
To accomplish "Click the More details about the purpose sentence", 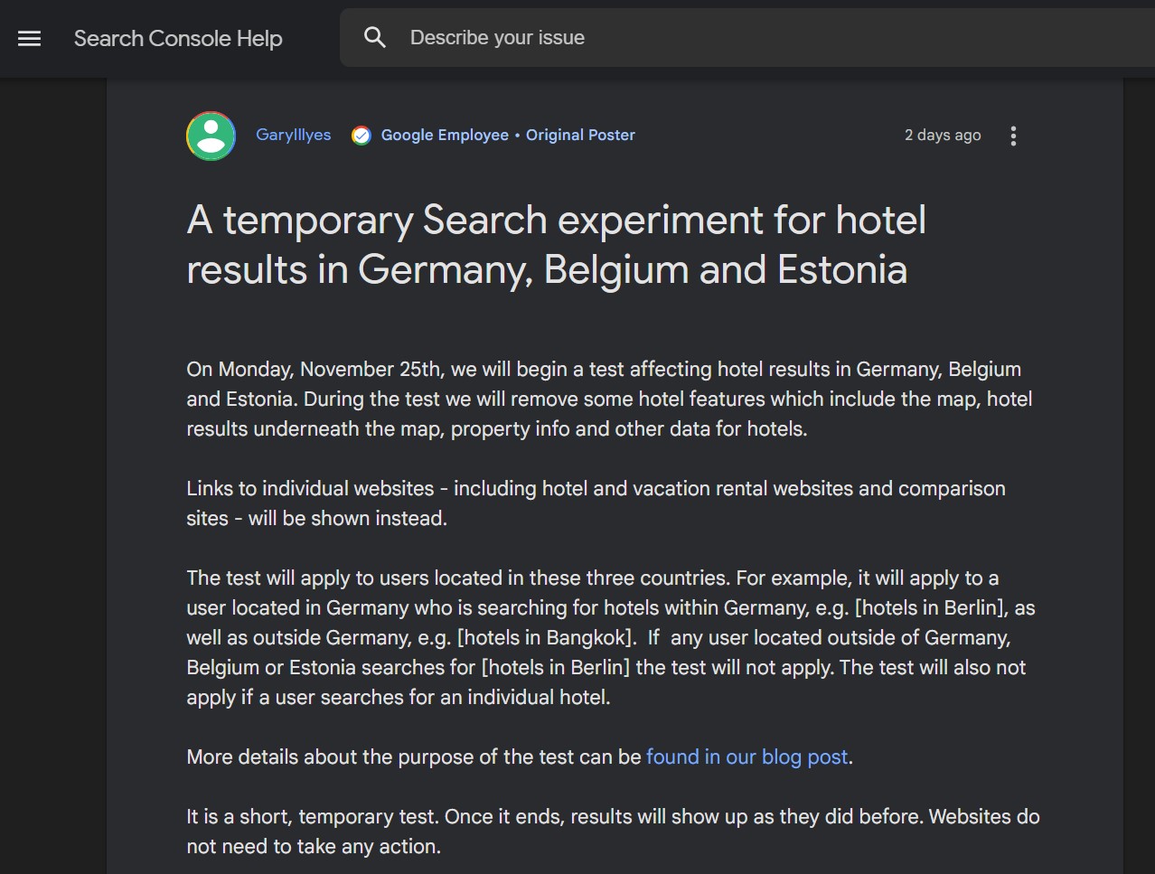I will 520,757.
